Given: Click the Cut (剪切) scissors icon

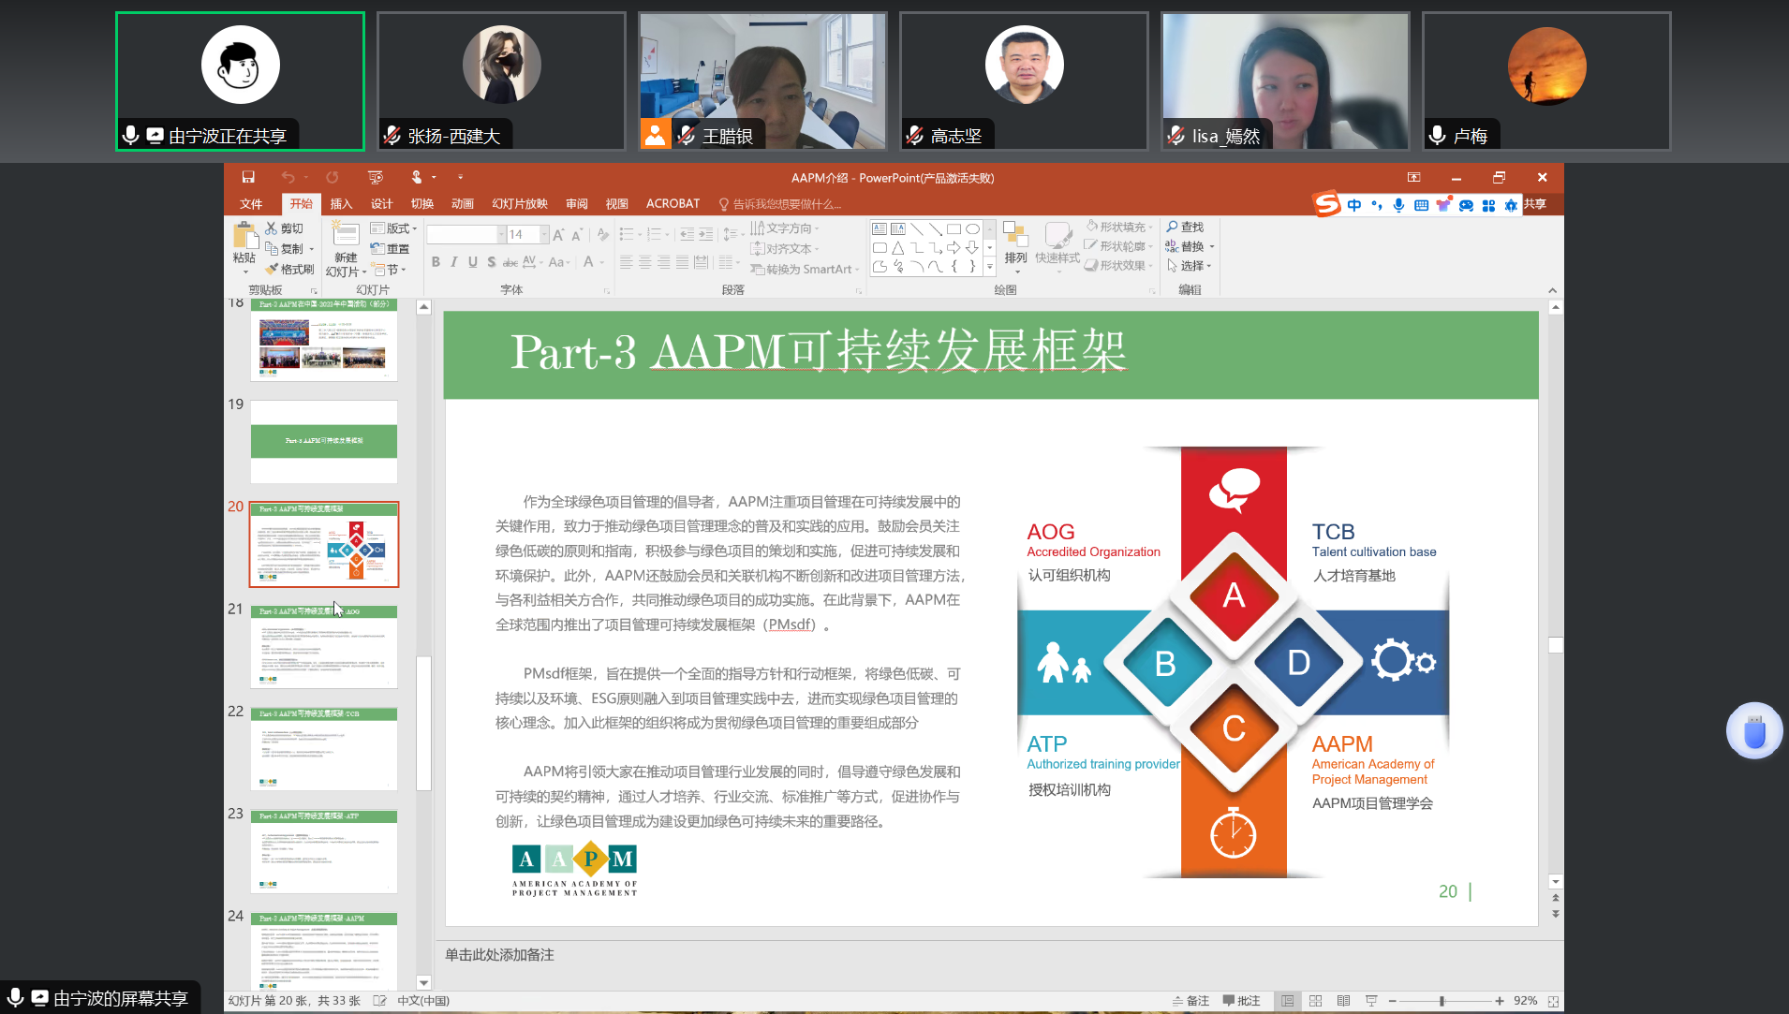Looking at the screenshot, I should (272, 228).
